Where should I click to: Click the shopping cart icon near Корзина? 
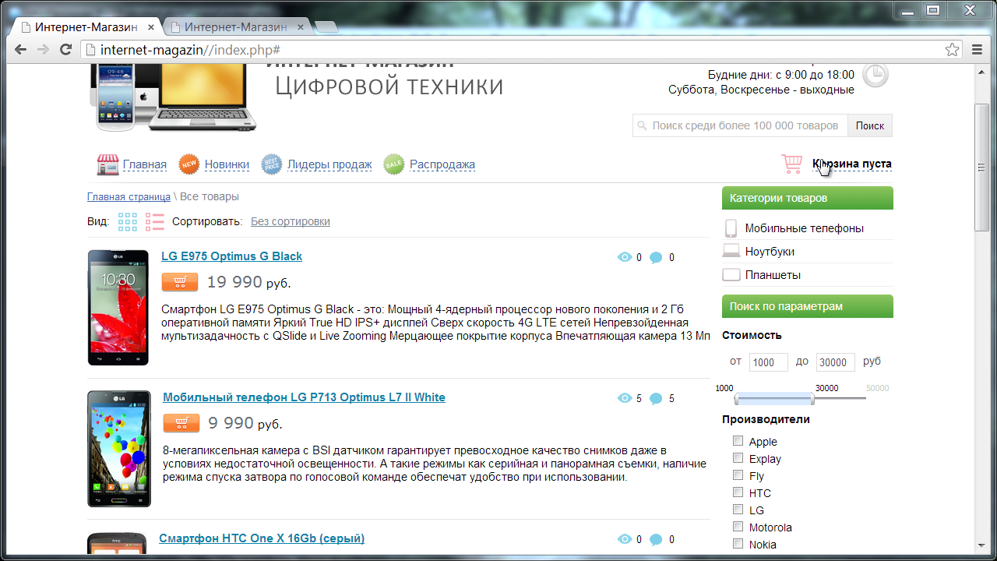[x=792, y=164]
